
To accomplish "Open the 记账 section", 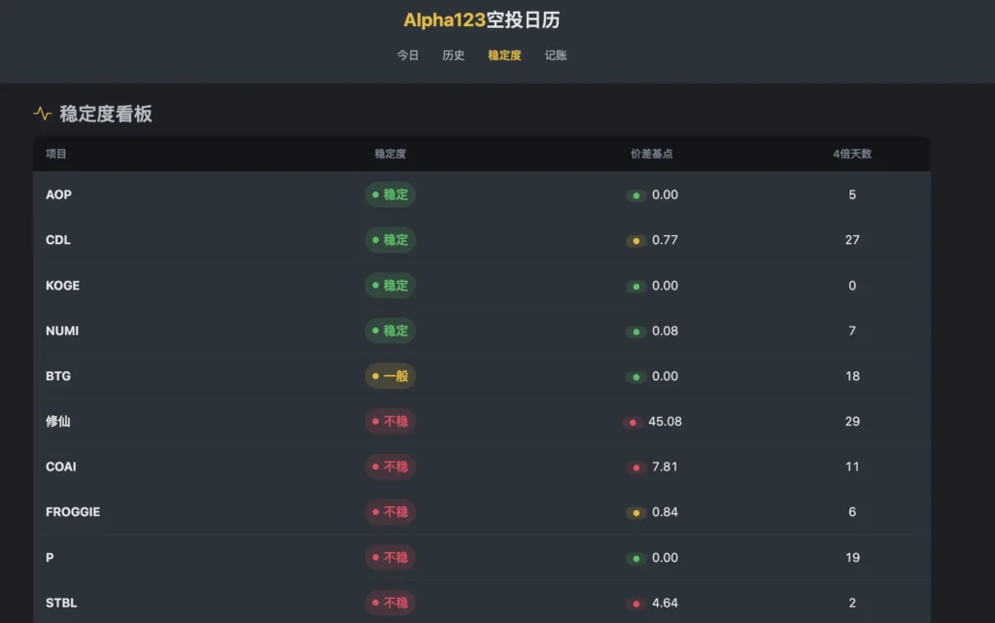I will (x=556, y=55).
